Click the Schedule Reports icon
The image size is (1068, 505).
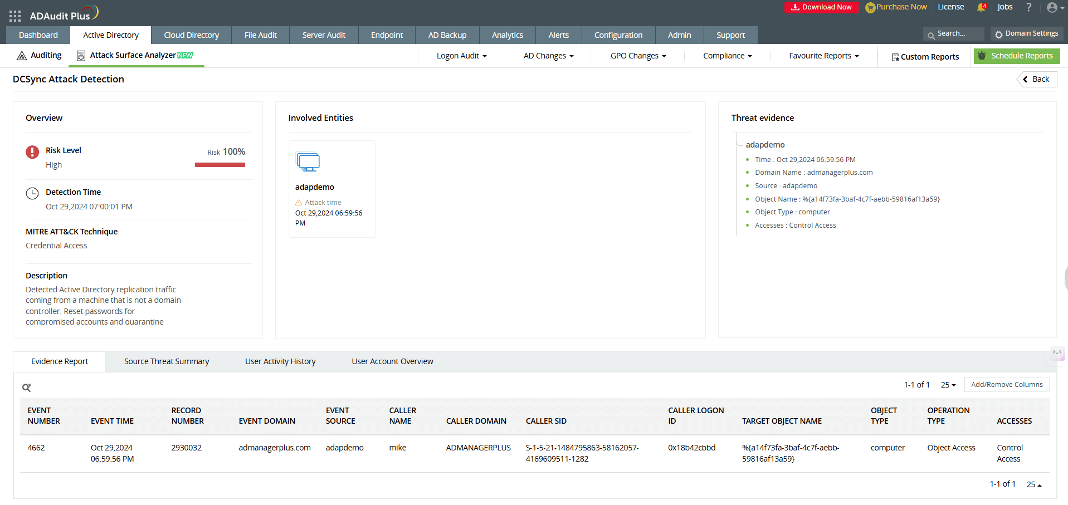[x=982, y=56]
